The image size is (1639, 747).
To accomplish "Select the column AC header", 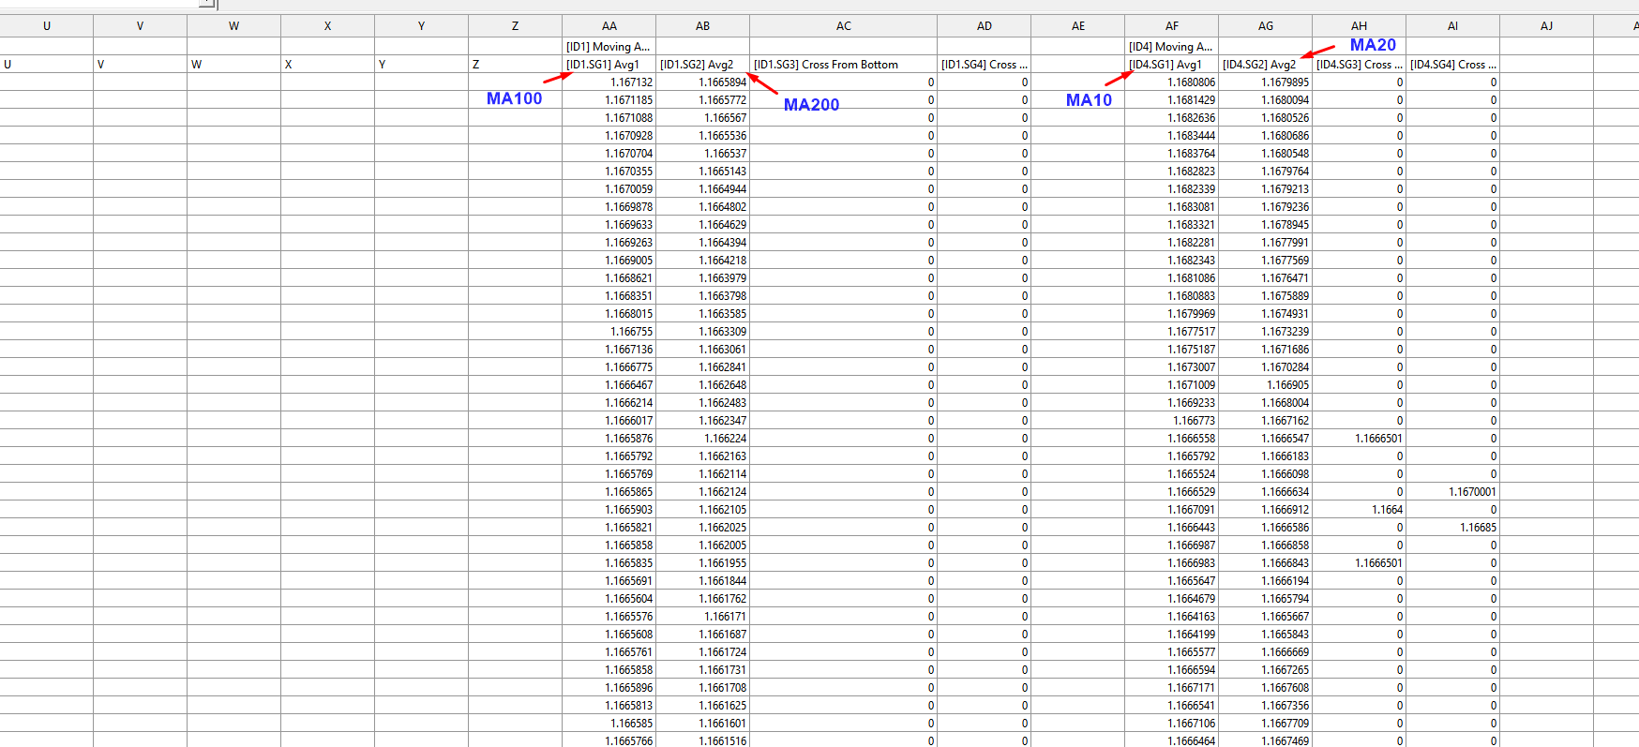I will [x=844, y=26].
